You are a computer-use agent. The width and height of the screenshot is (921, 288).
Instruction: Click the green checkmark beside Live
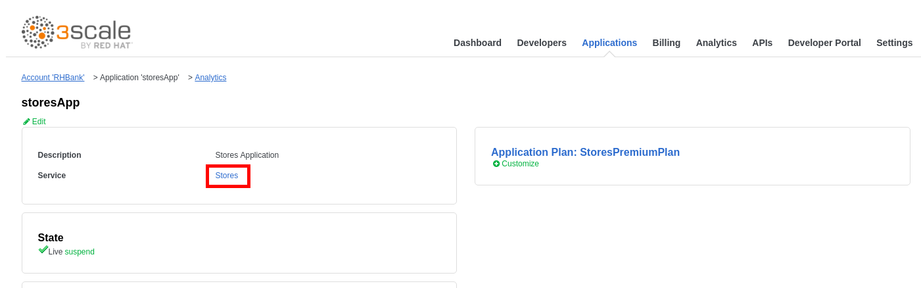click(x=43, y=250)
